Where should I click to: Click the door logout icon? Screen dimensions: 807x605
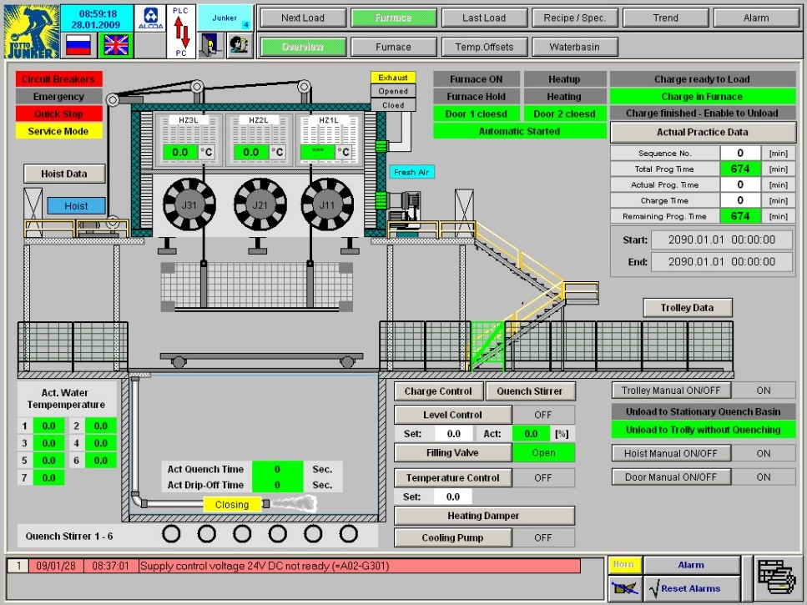click(209, 45)
